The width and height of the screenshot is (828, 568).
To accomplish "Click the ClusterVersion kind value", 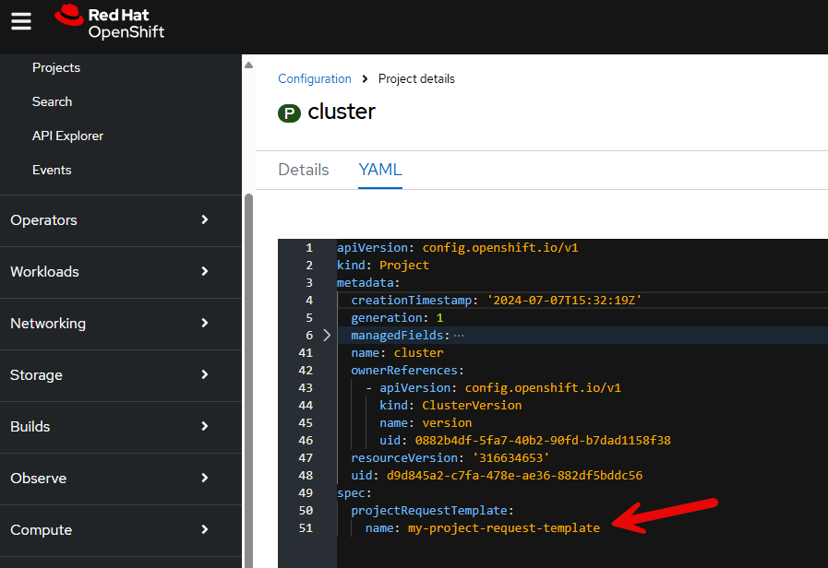I will (x=472, y=405).
